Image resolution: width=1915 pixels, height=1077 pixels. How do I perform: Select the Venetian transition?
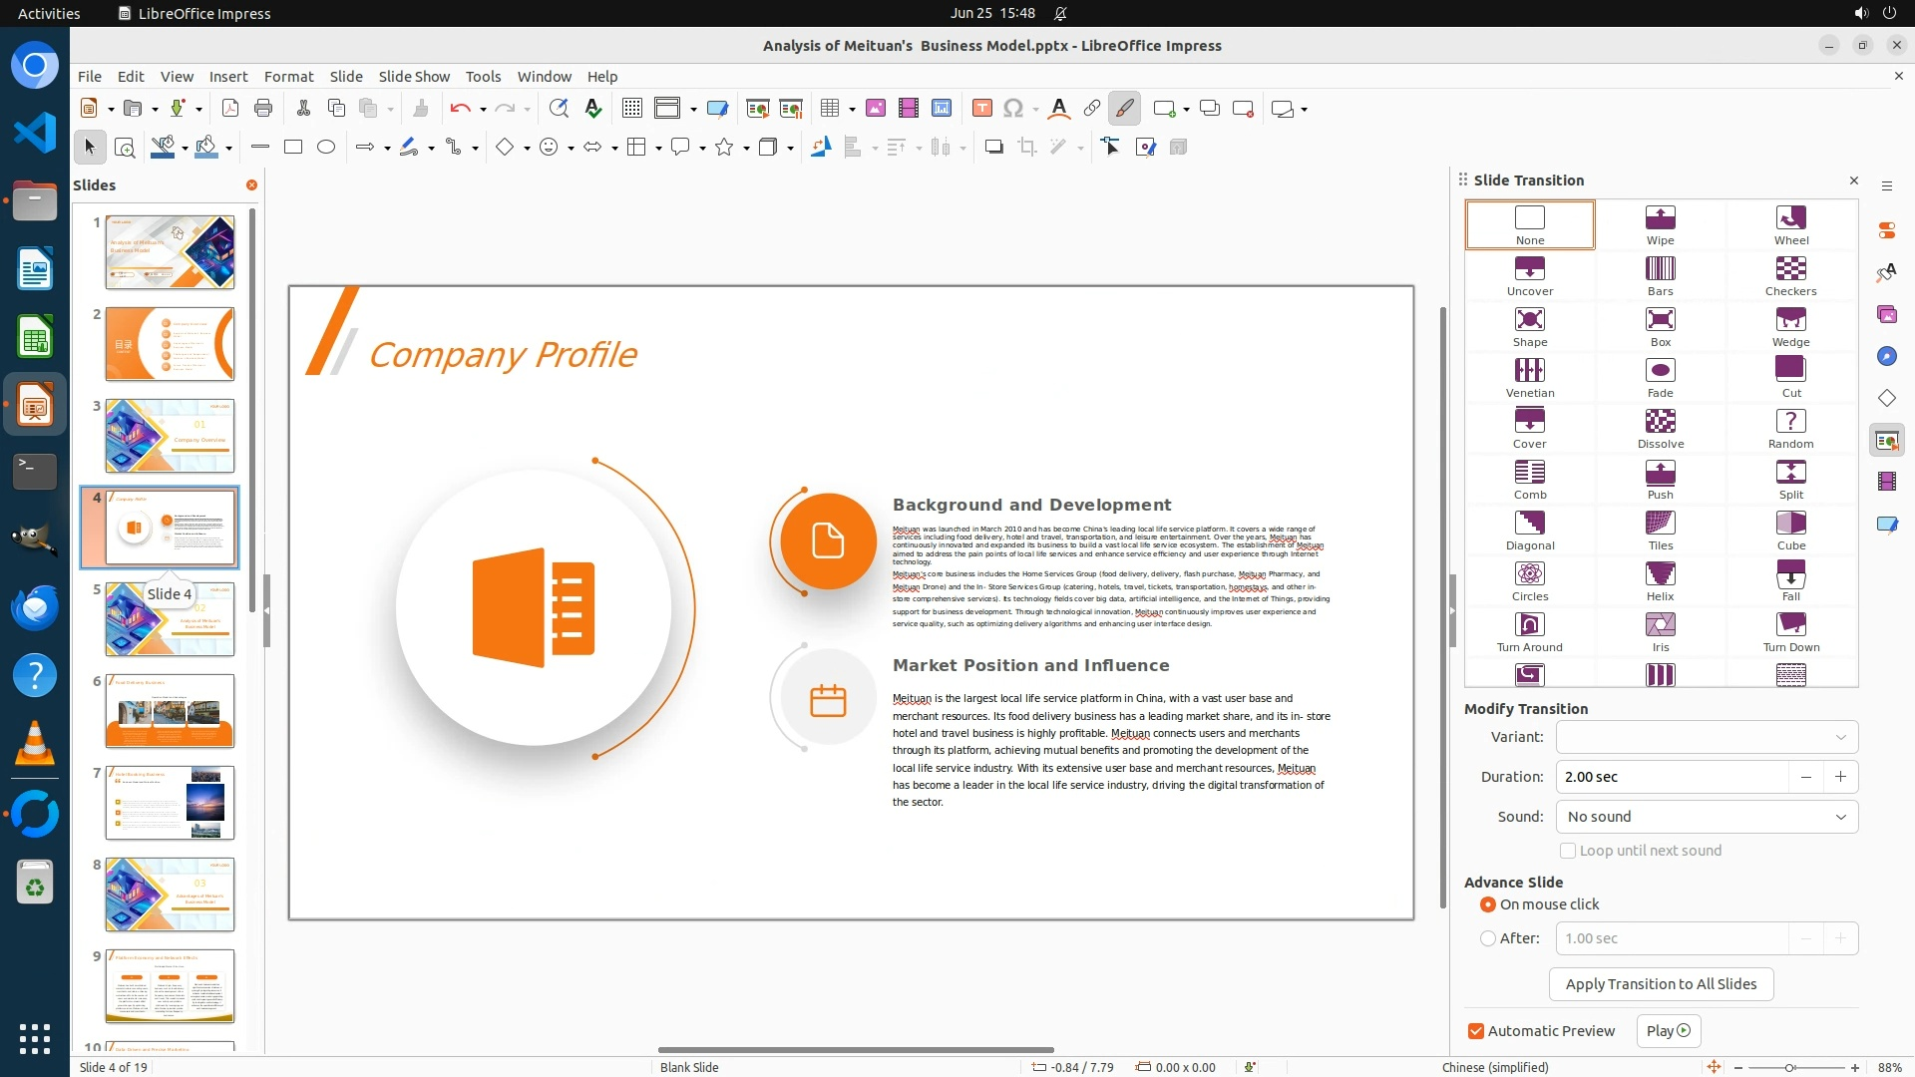click(x=1529, y=371)
